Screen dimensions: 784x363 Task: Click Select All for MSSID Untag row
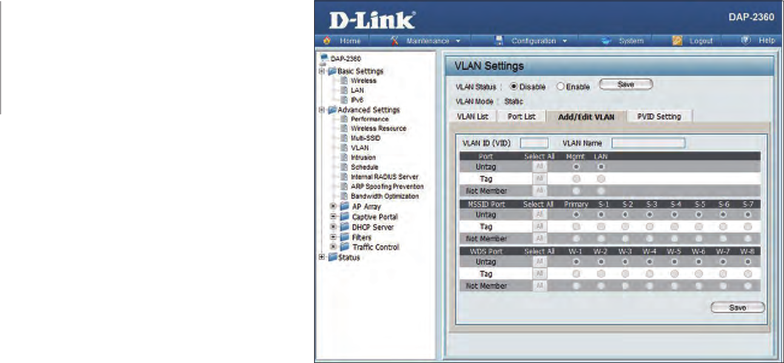pos(538,214)
